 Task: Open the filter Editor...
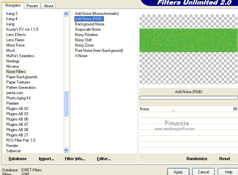[104, 159]
